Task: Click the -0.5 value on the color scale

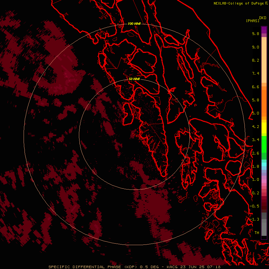Action: (254, 206)
